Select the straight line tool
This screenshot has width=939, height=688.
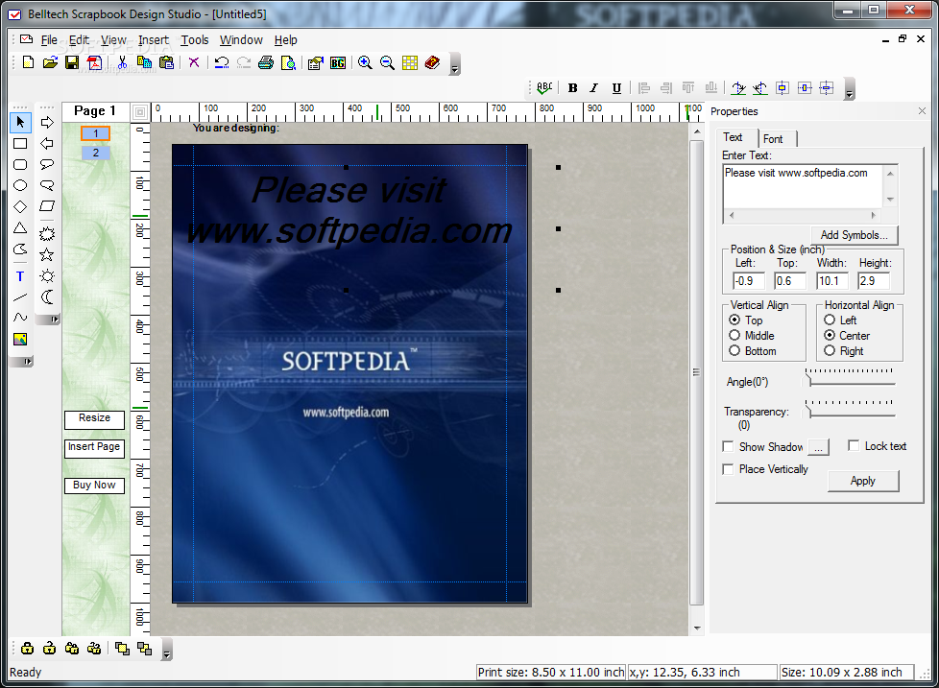(x=20, y=297)
